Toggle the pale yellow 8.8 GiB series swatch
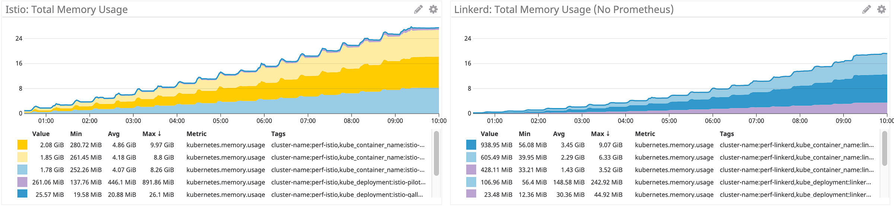 (22, 157)
